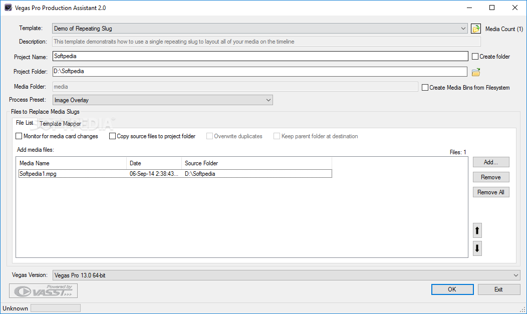This screenshot has width=527, height=314.
Task: Switch to the Template Mapper tab
Action: click(x=61, y=124)
